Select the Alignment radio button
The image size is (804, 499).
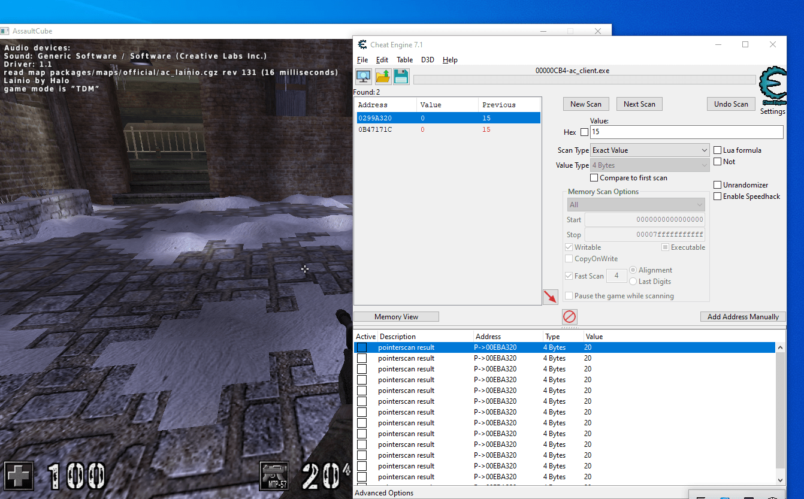point(633,270)
